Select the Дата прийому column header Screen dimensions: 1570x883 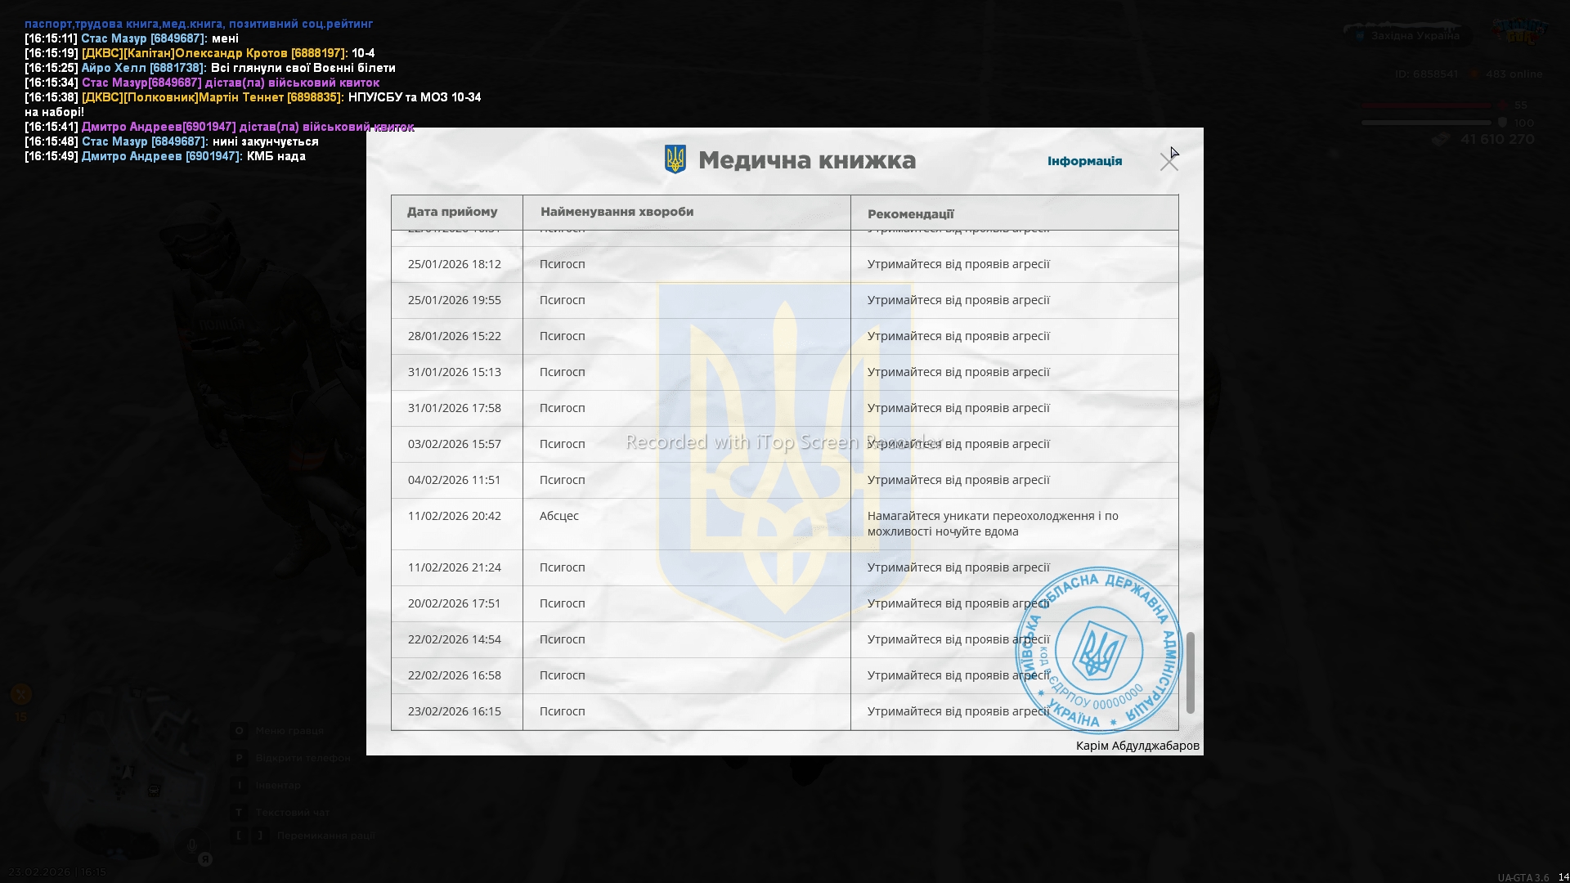(452, 212)
